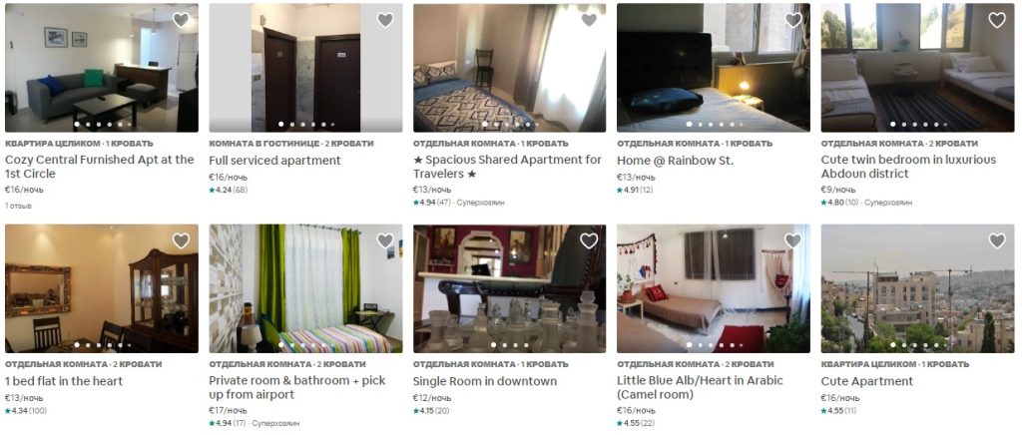
Task: Click 4.24 (68) rating of Full serviced apartment
Action: pos(229,191)
